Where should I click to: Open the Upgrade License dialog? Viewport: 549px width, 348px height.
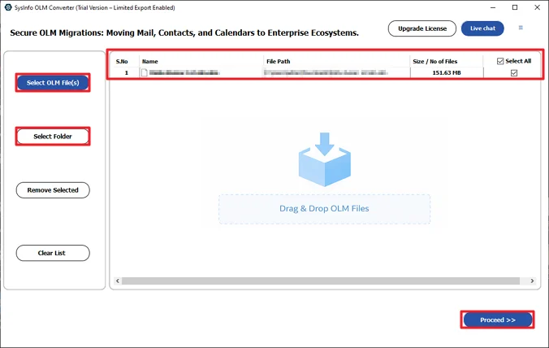[x=422, y=28]
